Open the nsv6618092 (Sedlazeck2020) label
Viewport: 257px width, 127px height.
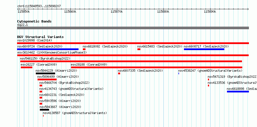click(105, 46)
